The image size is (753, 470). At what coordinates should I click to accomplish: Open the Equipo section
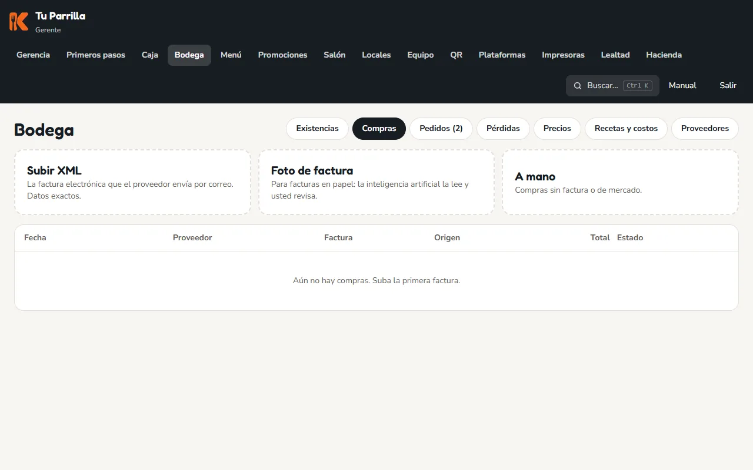click(421, 55)
